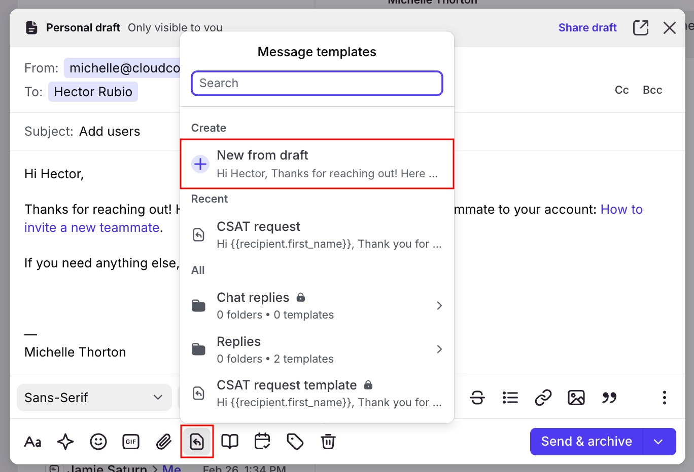Choose the recent CSAT request template
Image resolution: width=694 pixels, height=472 pixels.
click(317, 235)
